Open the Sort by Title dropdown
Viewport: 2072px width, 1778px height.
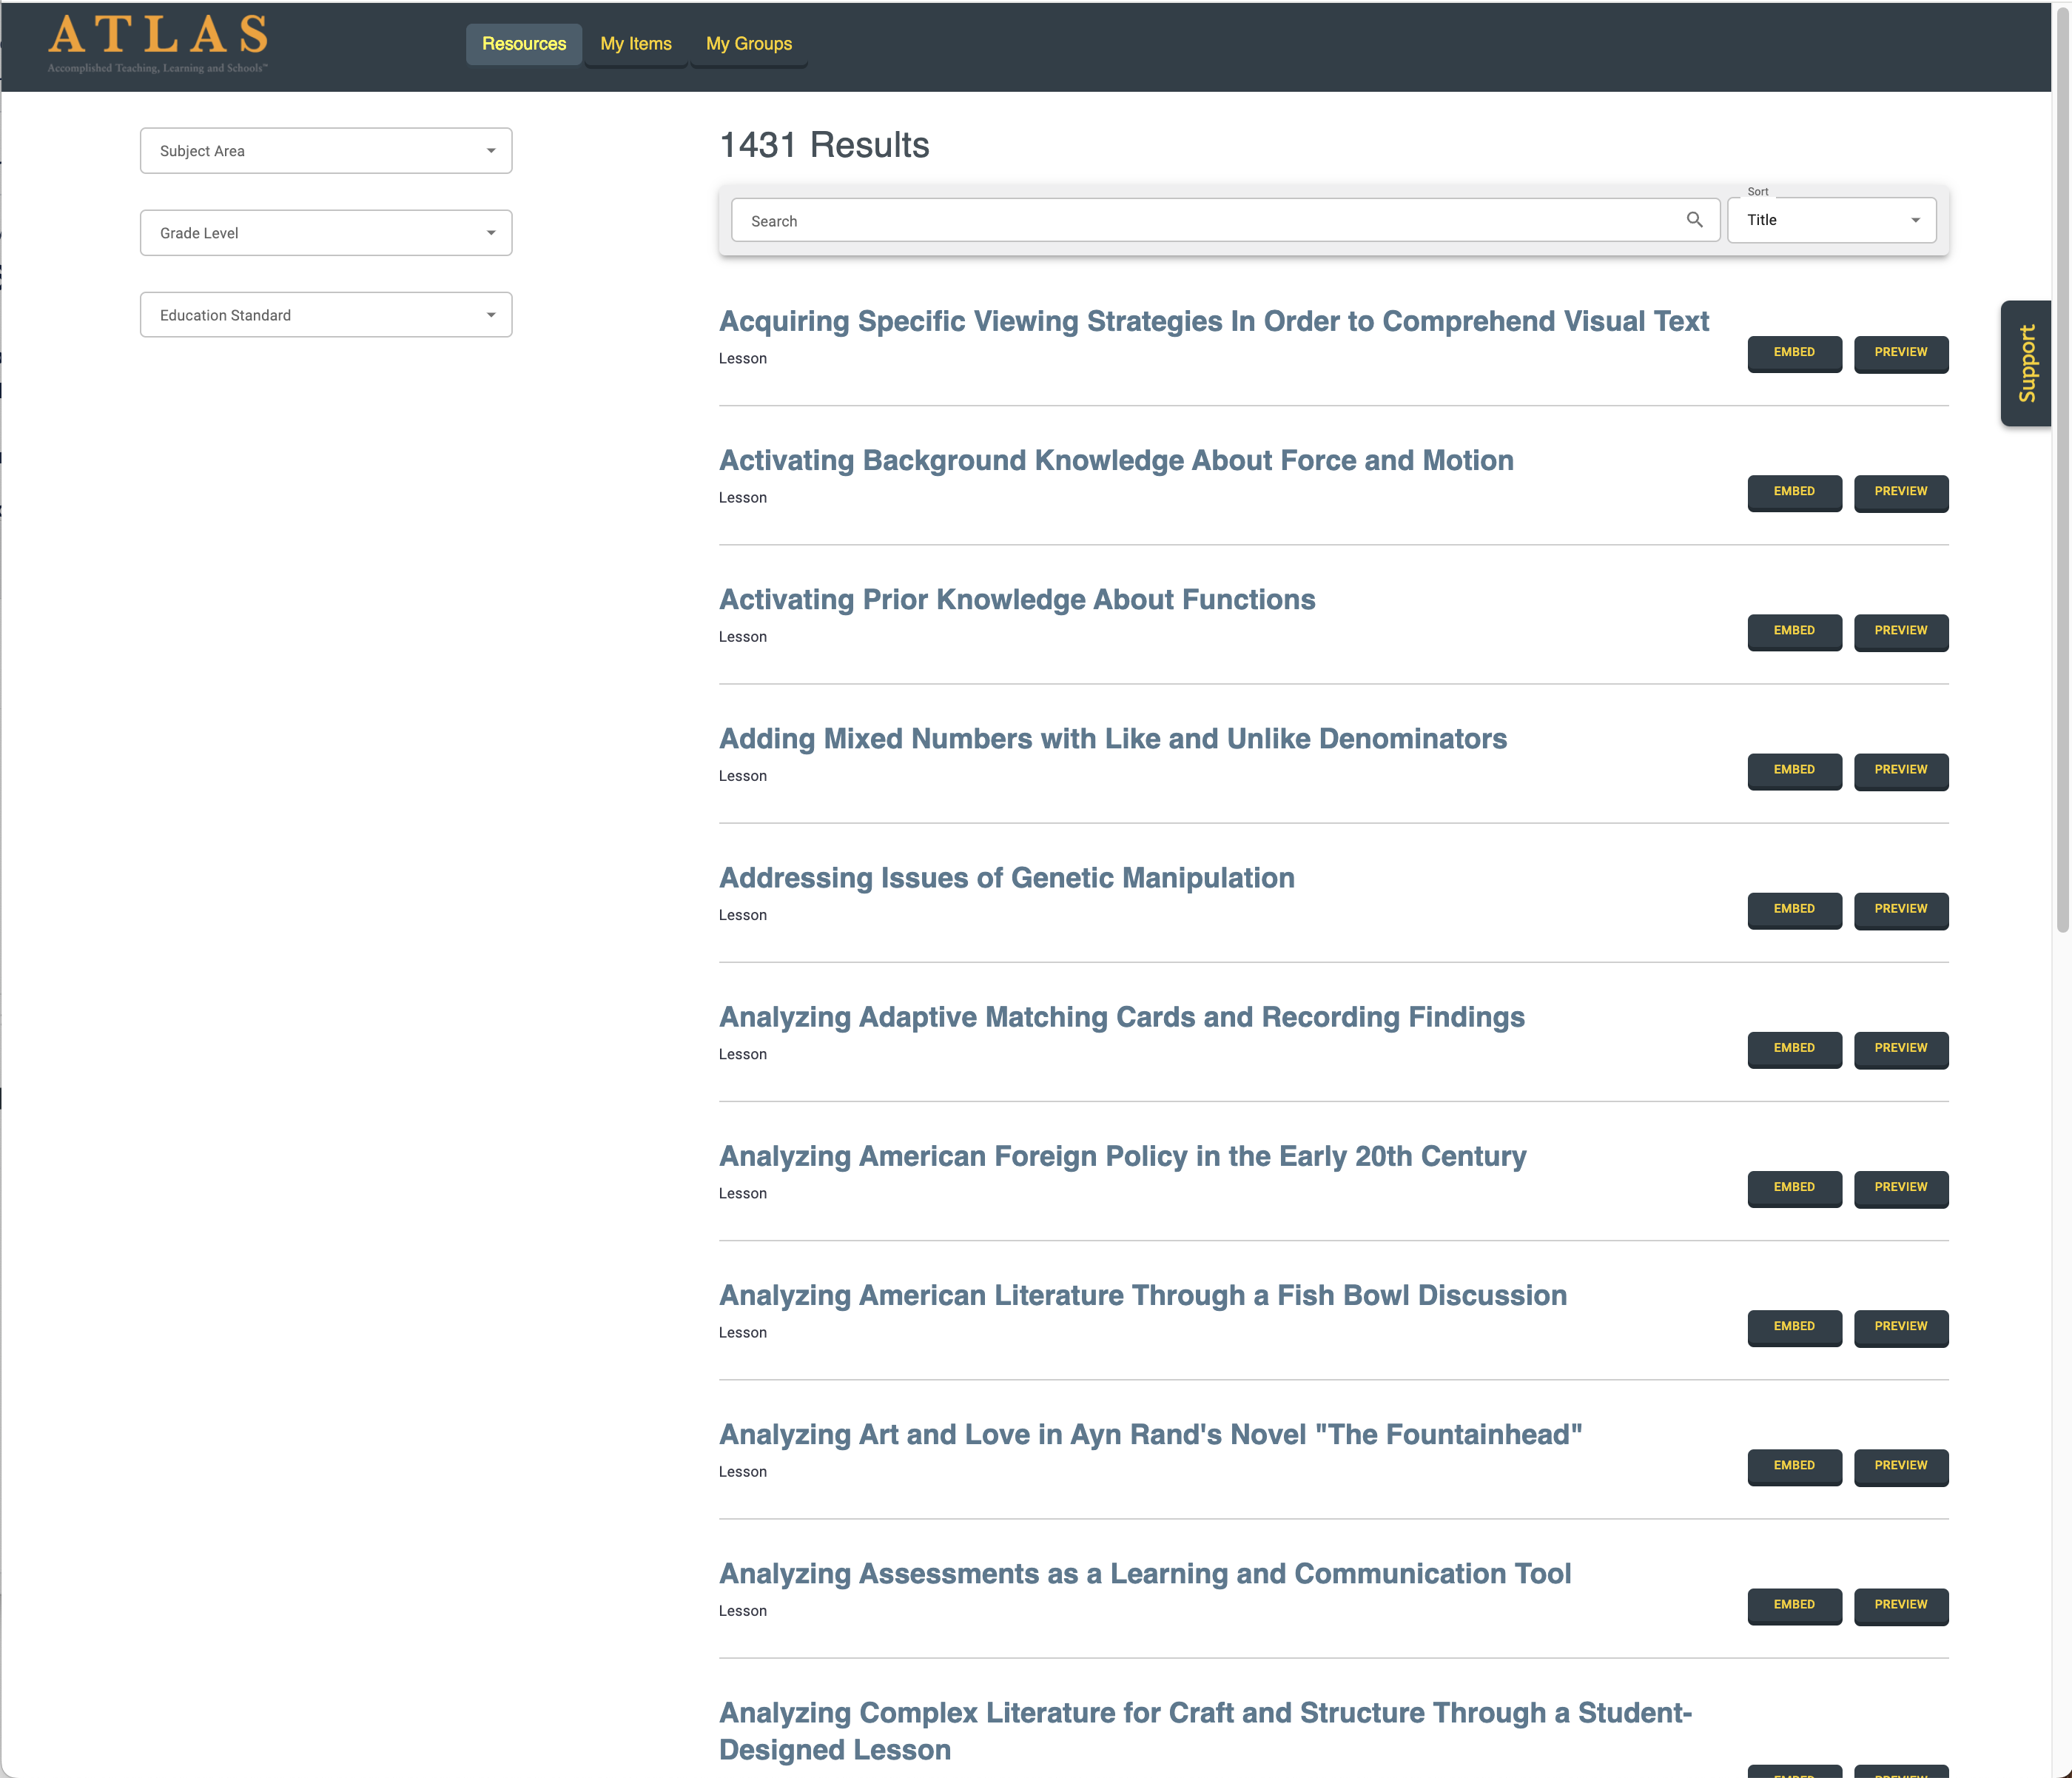point(1831,220)
